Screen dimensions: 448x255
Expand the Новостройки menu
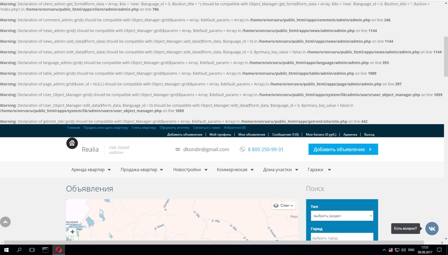coord(190,170)
